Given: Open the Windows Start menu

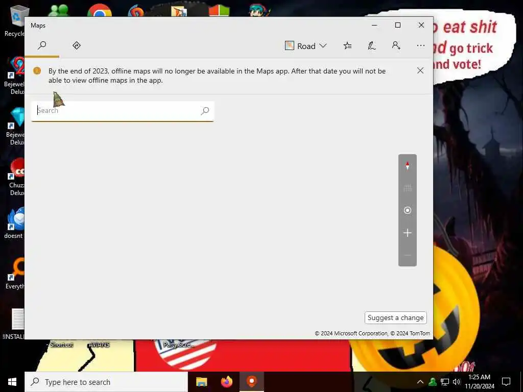Looking at the screenshot, I should [12, 382].
